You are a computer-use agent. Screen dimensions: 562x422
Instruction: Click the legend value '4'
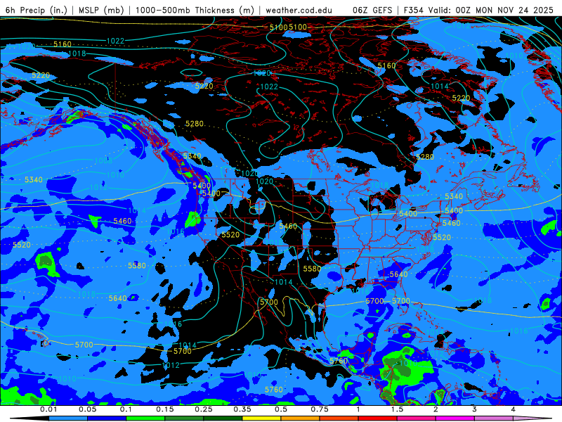[x=514, y=409]
